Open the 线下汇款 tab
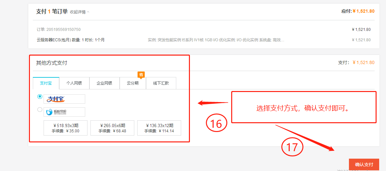This screenshot has height=171, width=386. (x=161, y=83)
